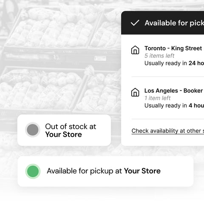The height and width of the screenshot is (204, 204).
Task: Click the black pickup availability header bar
Action: tap(163, 23)
